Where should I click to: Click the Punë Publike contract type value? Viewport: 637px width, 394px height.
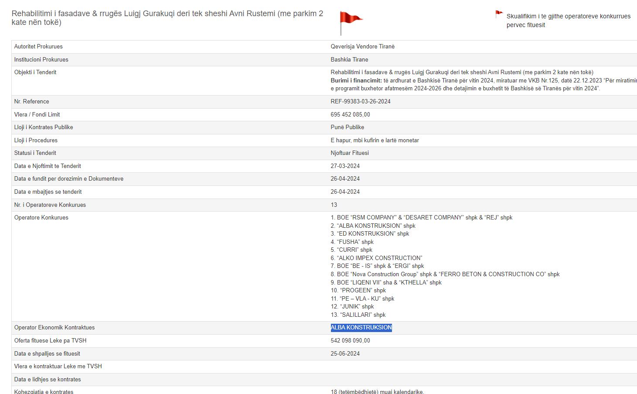coord(347,127)
